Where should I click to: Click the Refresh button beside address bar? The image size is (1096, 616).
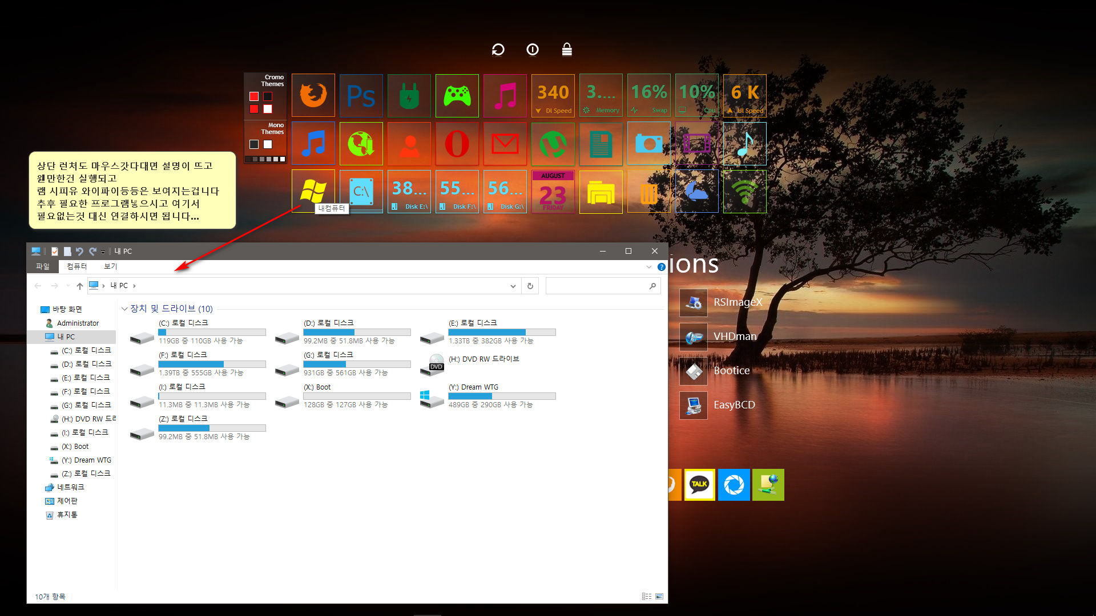coord(530,286)
